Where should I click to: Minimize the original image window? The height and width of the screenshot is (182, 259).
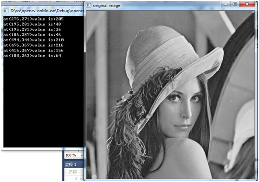(x=226, y=4)
